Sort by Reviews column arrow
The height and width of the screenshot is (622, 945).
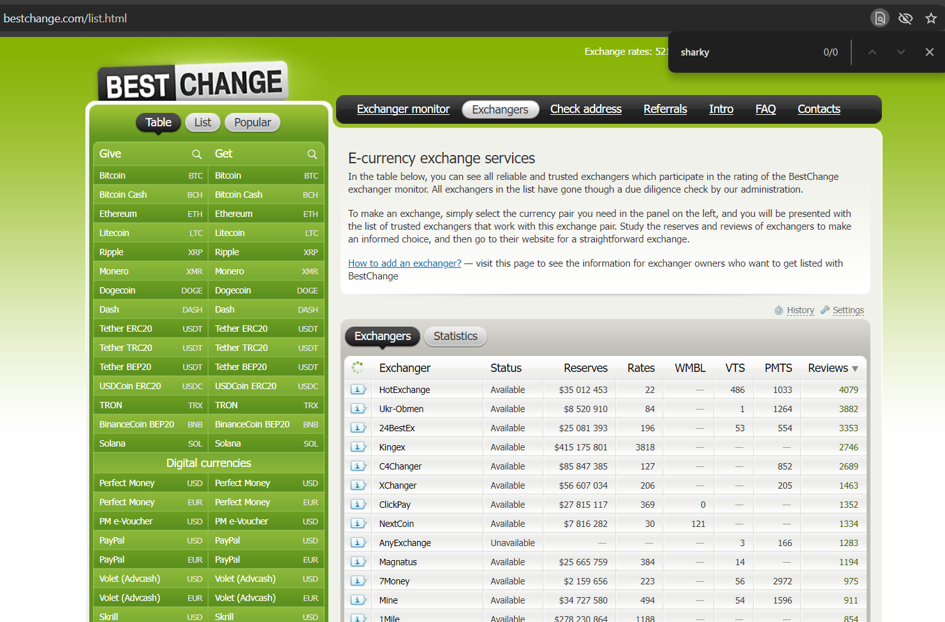coord(855,369)
